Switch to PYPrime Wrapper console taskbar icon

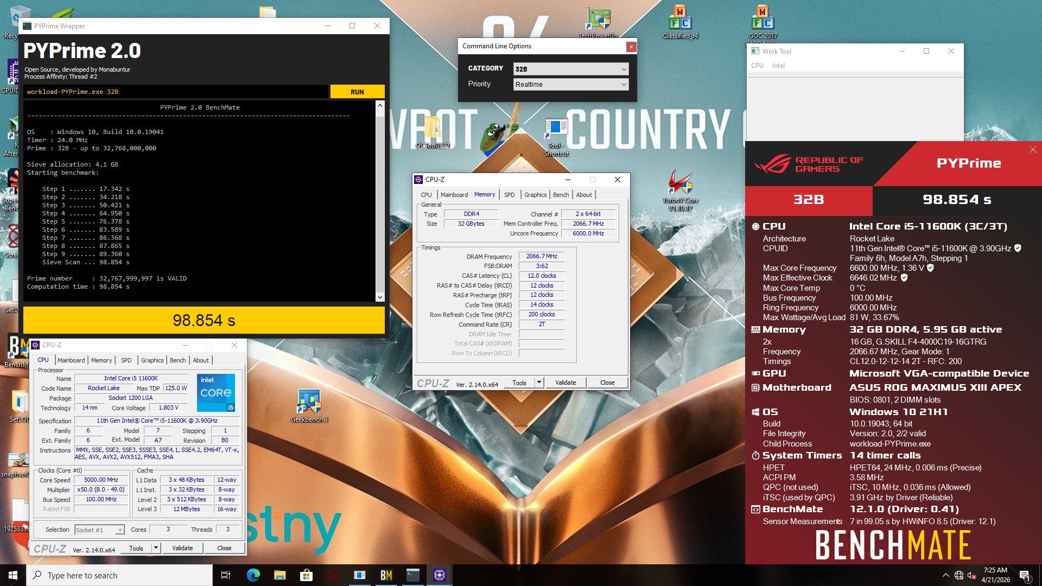point(413,575)
